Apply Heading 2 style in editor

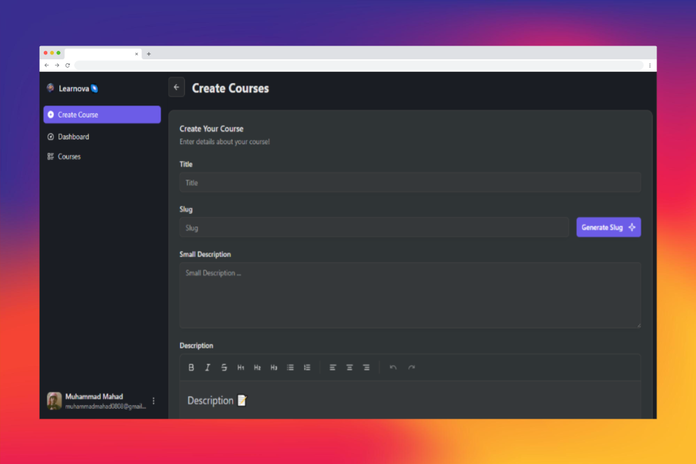click(x=257, y=367)
